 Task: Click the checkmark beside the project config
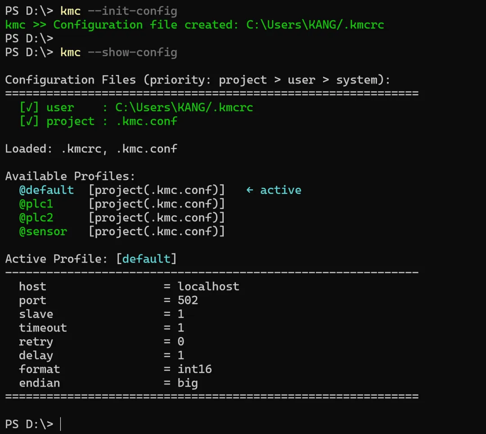(29, 121)
